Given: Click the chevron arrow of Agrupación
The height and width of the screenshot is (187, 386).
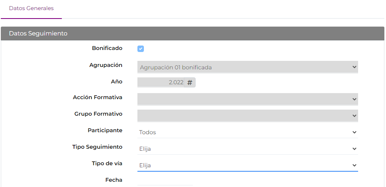Looking at the screenshot, I should 354,67.
